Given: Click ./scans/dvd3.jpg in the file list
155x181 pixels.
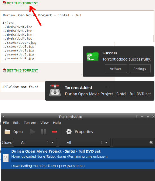Looking at the screenshot, I should coord(19,54).
